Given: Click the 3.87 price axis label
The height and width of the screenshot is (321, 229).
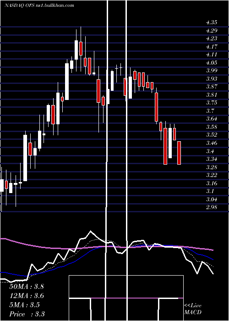Looking at the screenshot, I should pos(212,87).
